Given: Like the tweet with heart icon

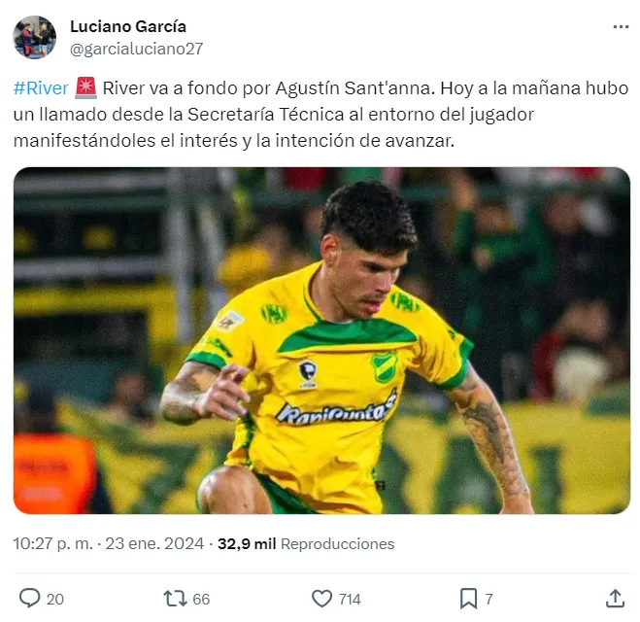Looking at the screenshot, I should [x=322, y=599].
